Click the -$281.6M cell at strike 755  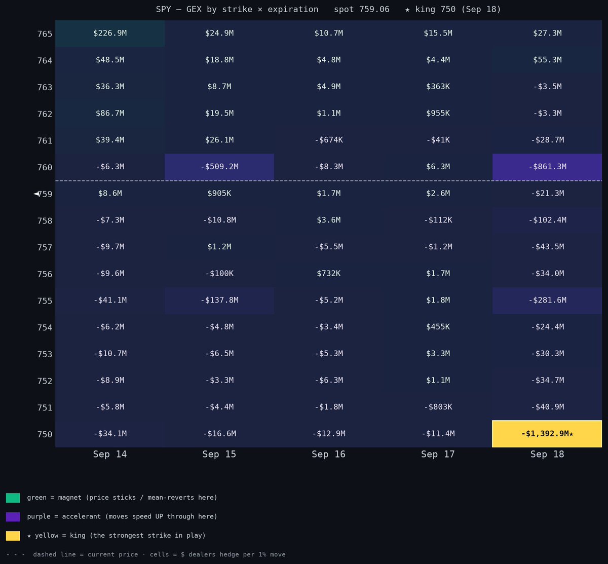coord(547,300)
